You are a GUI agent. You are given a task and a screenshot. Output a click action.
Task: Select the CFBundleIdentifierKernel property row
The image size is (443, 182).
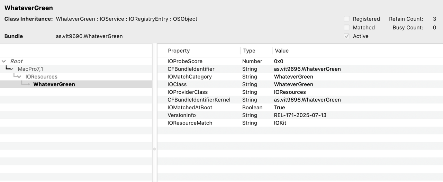tap(199, 100)
